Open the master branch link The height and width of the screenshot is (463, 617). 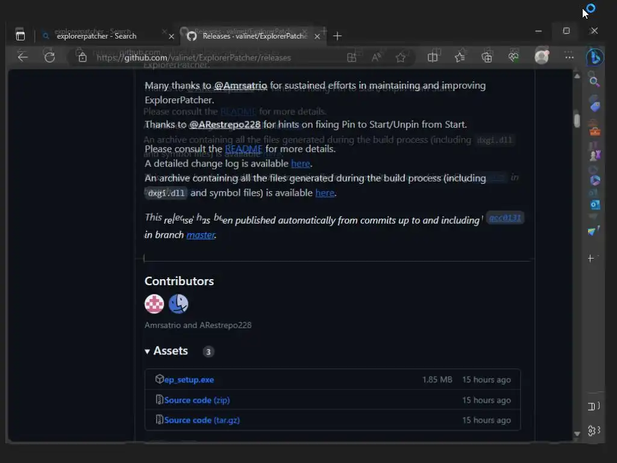(201, 235)
